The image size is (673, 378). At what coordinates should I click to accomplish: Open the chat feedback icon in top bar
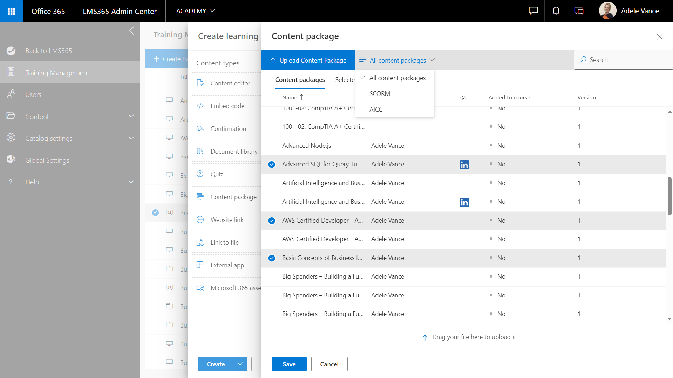[533, 11]
